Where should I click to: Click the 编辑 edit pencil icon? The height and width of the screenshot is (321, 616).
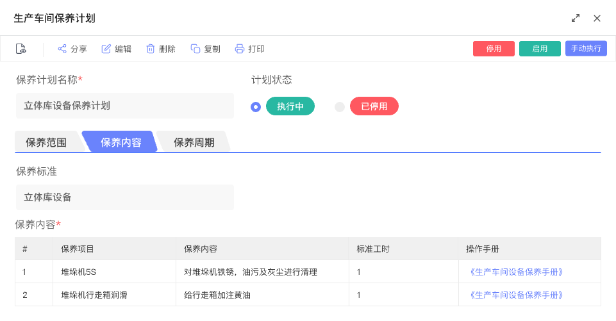coord(106,49)
